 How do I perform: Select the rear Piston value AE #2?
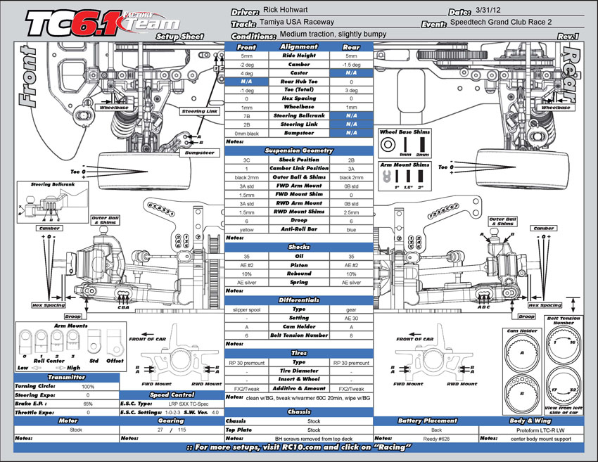click(x=351, y=265)
